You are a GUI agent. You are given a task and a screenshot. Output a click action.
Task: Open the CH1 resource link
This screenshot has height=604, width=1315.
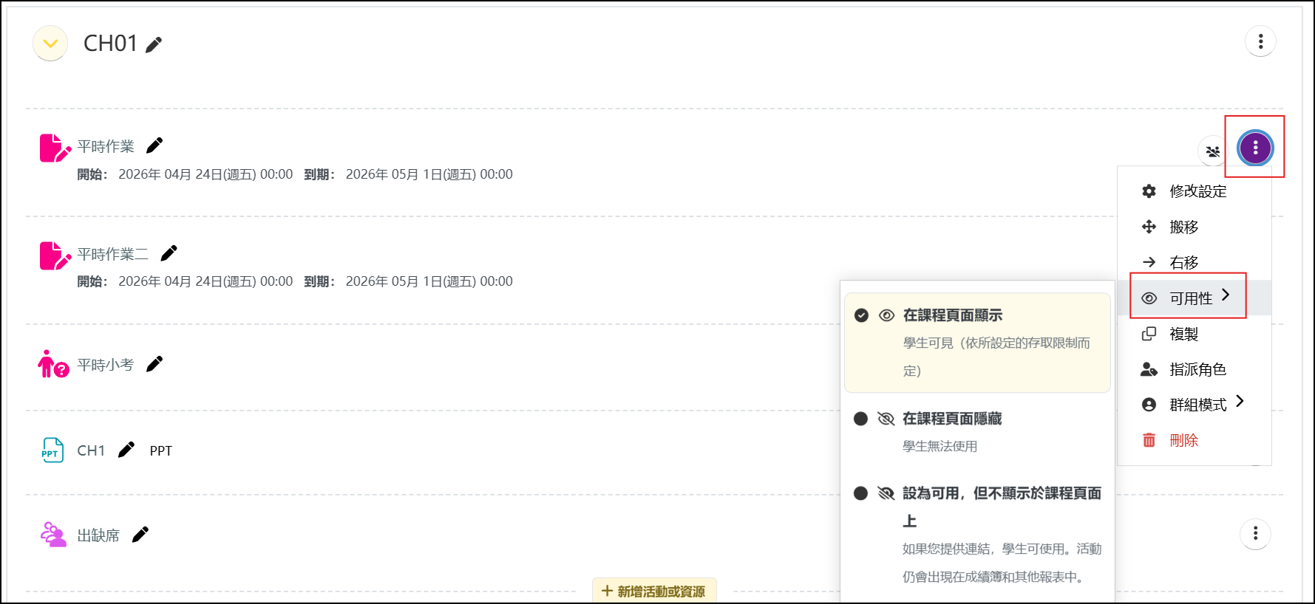click(91, 450)
